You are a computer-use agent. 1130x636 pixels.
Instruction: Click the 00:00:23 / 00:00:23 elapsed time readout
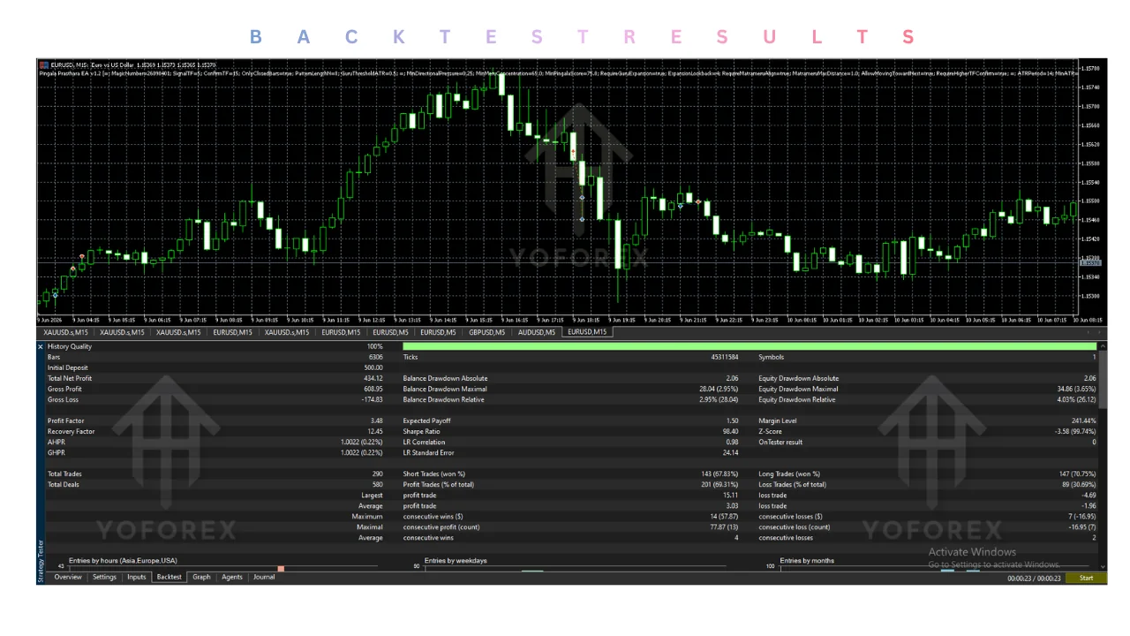(x=1035, y=578)
